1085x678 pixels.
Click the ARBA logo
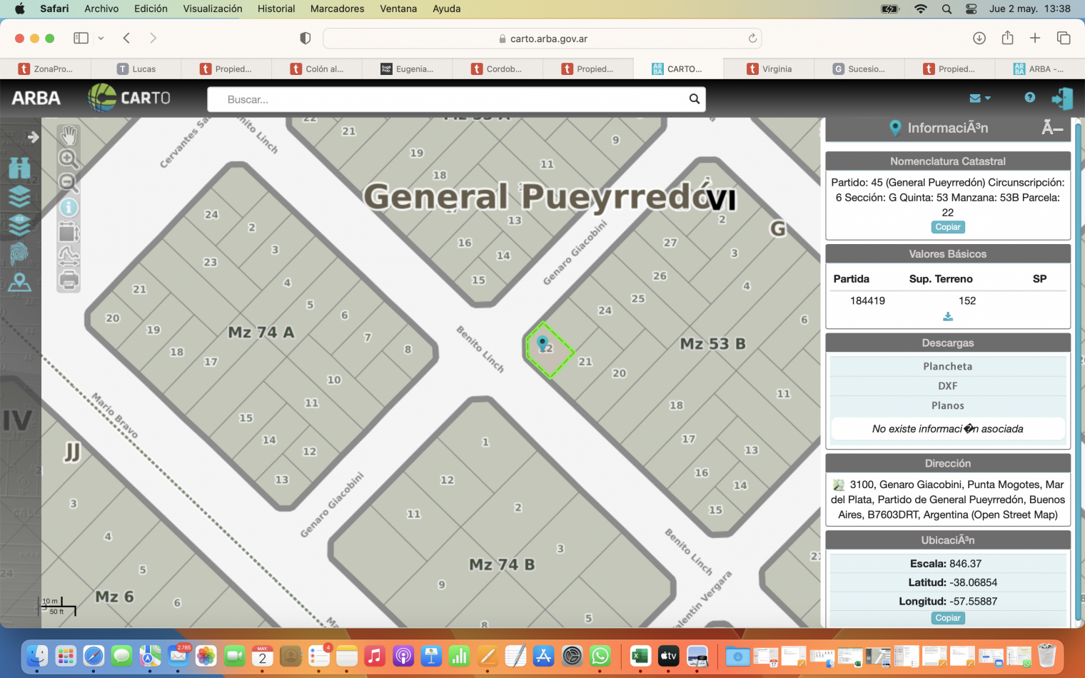(36, 98)
